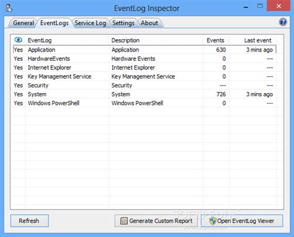Select the EventLogs tab
The width and height of the screenshot is (294, 237).
[x=55, y=23]
